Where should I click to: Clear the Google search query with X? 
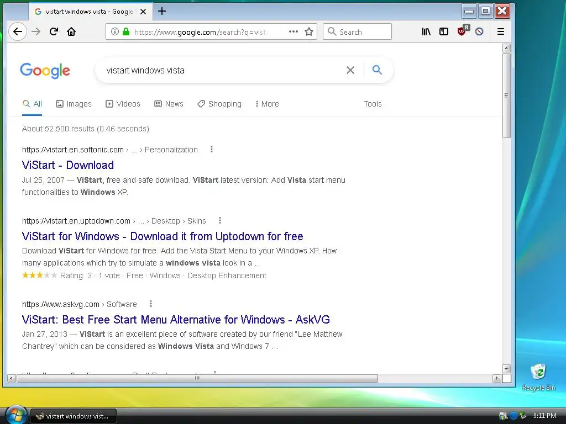(x=350, y=70)
